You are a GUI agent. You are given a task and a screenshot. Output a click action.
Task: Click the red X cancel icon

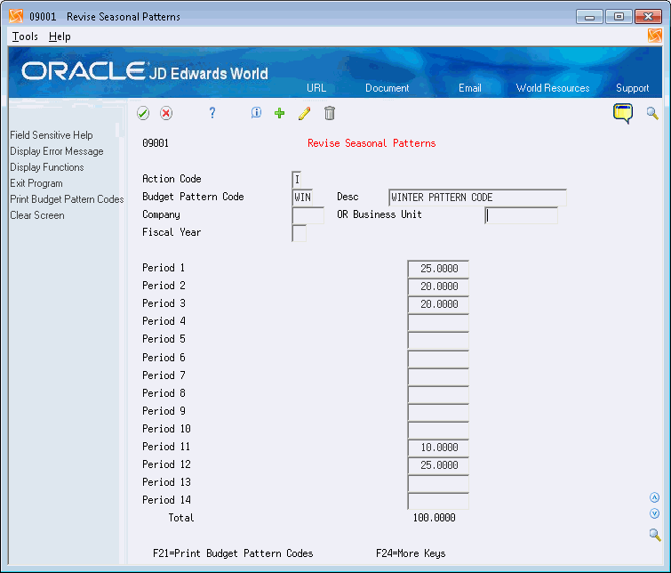click(166, 114)
